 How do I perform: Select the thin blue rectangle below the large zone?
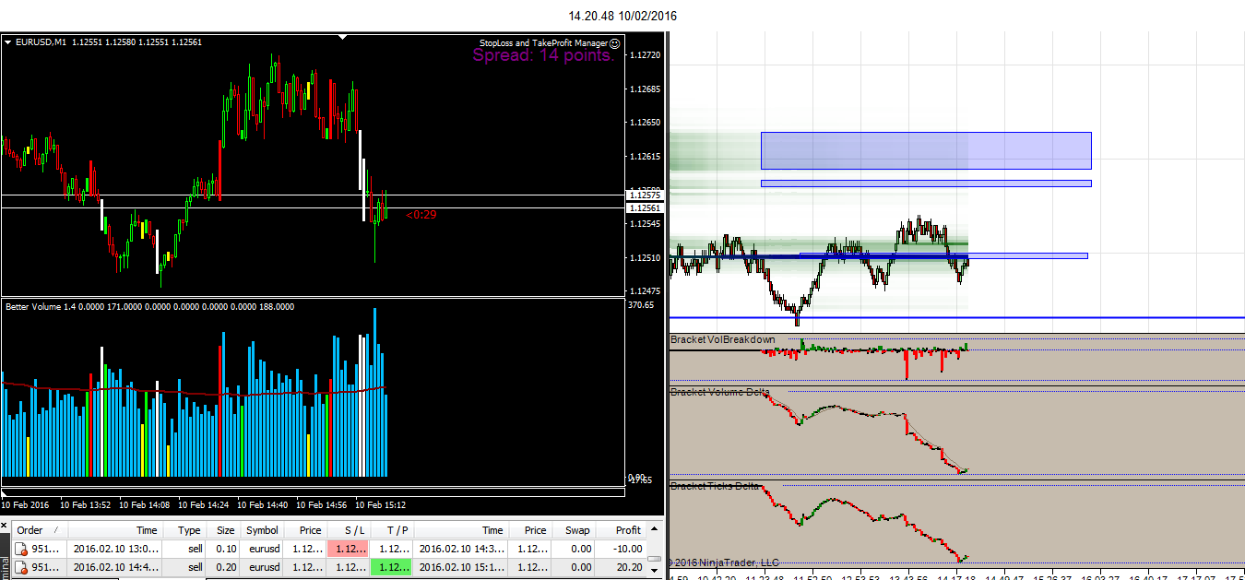click(926, 183)
